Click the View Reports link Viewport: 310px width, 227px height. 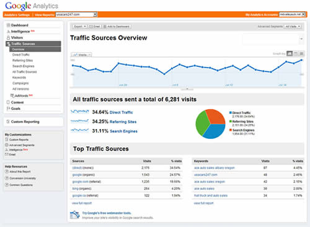tap(45, 15)
